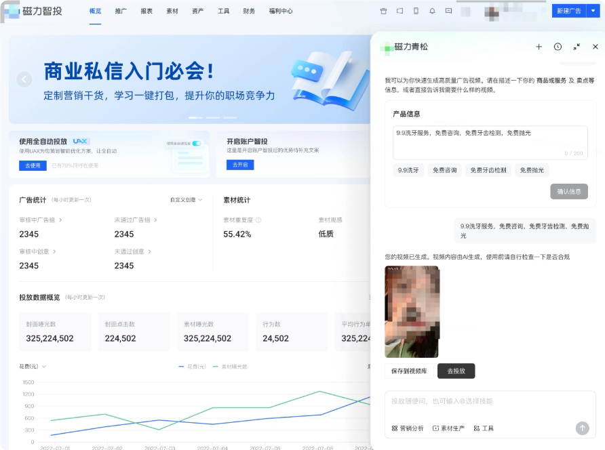Viewport: 605px width, 450px height.
Task: Close the 磁力青松 panel
Action: [x=596, y=47]
